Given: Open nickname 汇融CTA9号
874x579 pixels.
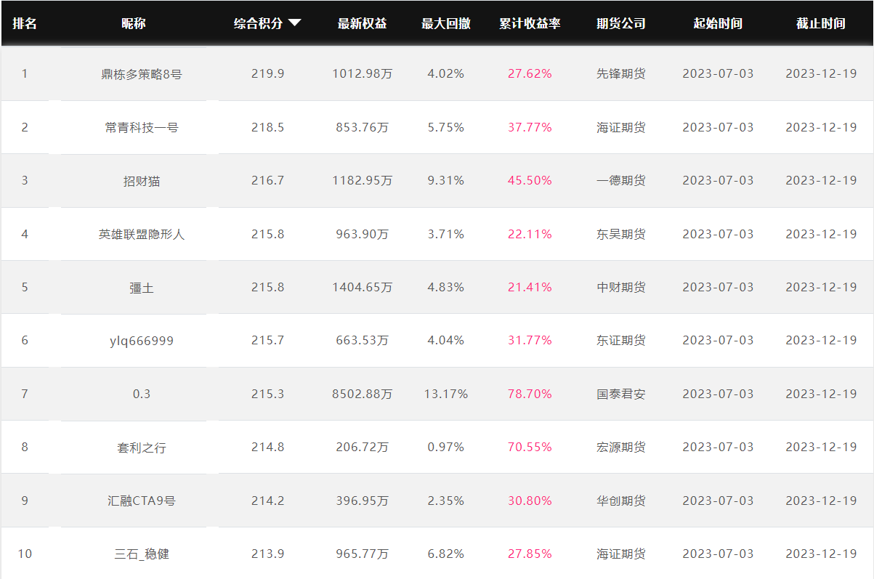Looking at the screenshot, I should (x=142, y=501).
